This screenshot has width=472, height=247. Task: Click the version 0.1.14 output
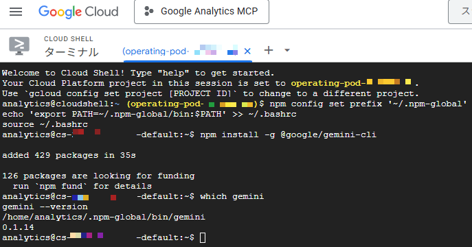[x=18, y=227]
